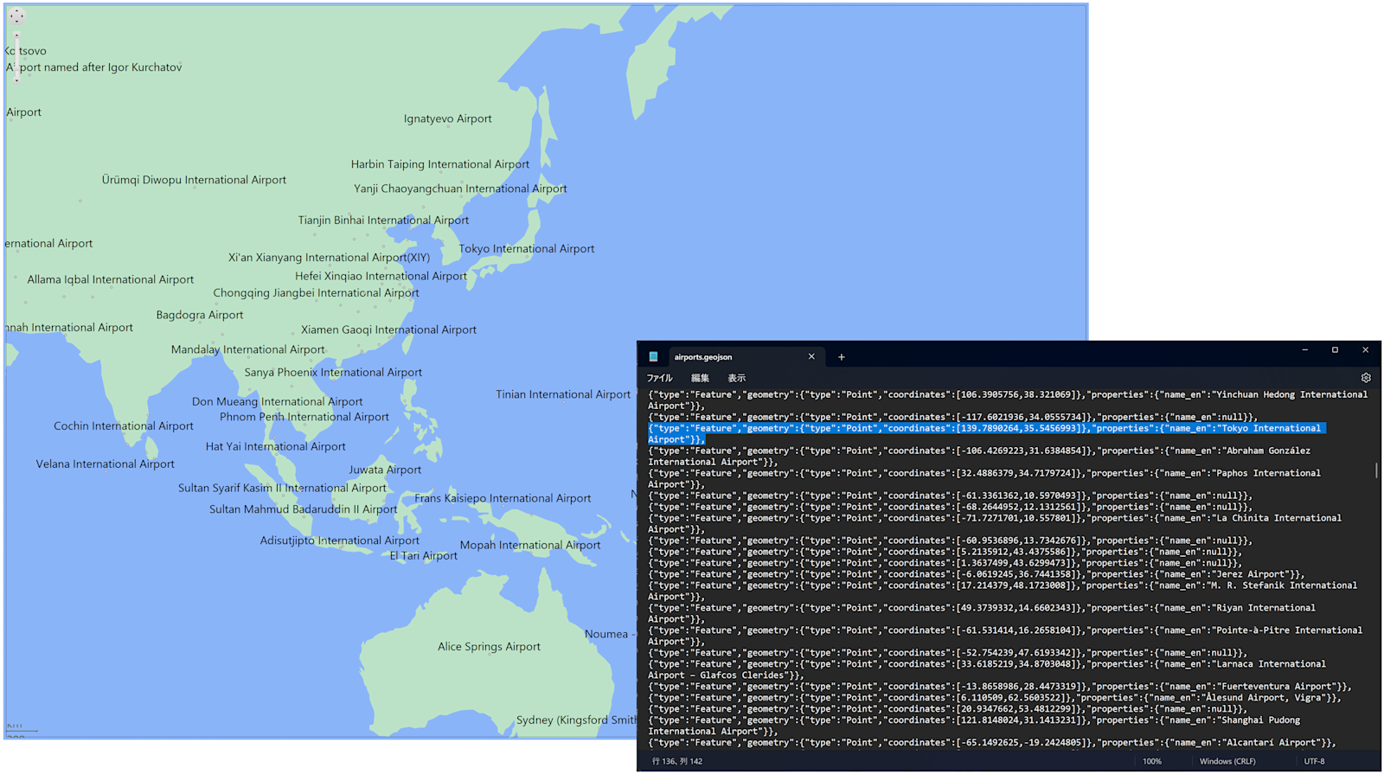Click the Notepad vertical scrollbar thumb

(1376, 470)
